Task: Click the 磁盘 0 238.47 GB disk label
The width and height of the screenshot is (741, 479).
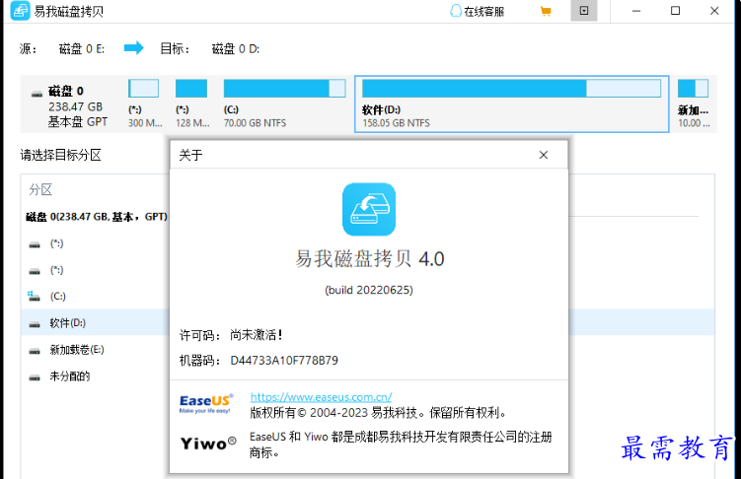Action: click(x=78, y=106)
